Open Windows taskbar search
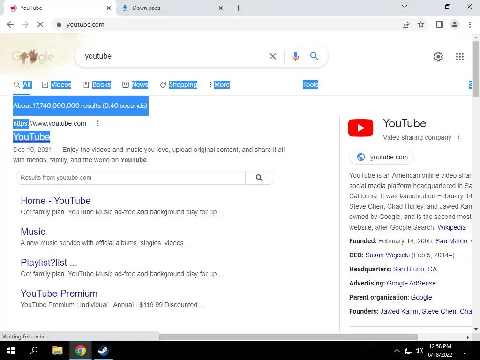Viewport: 480px width, 360px height. [34, 351]
